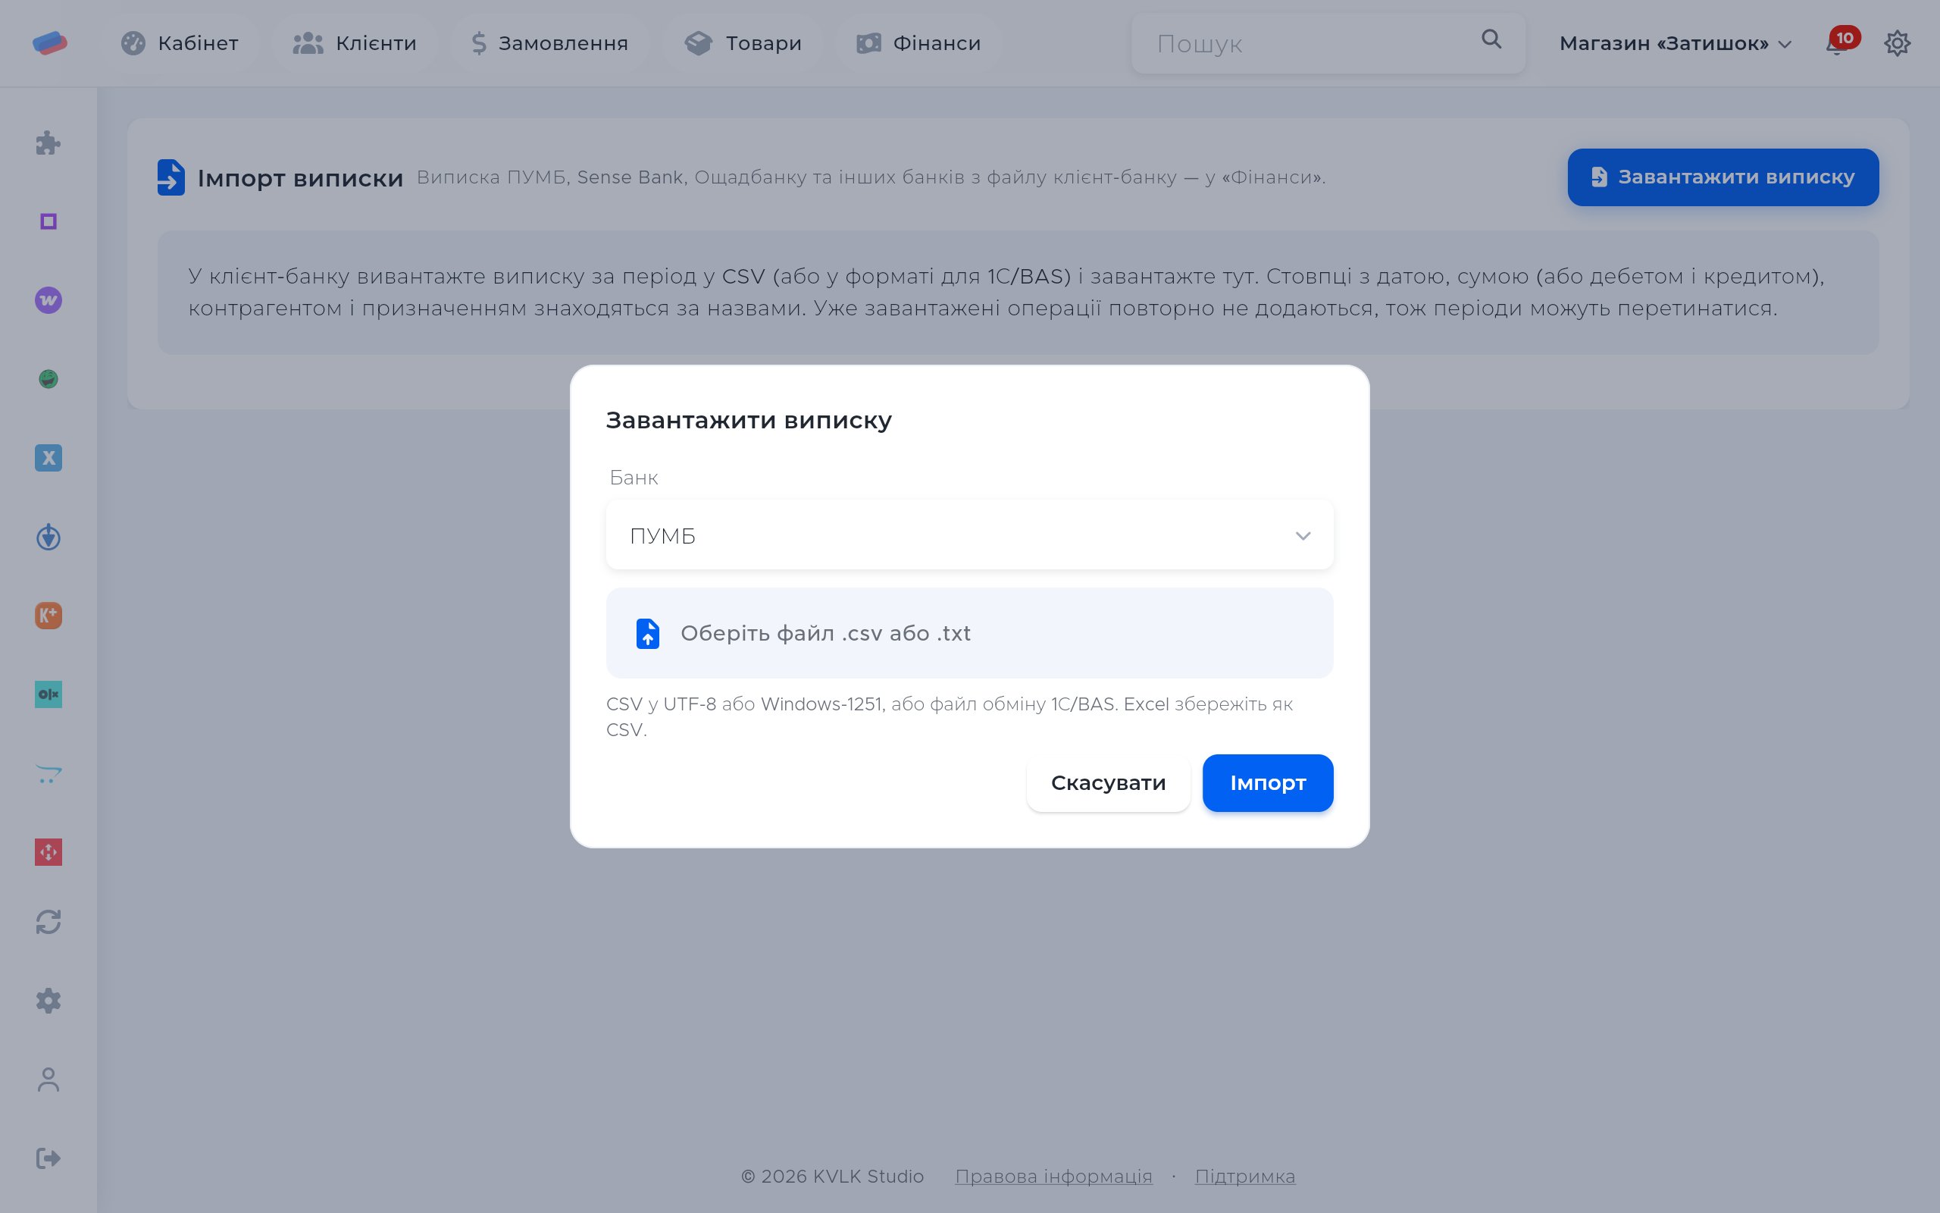Go to the Клієнти section
The height and width of the screenshot is (1213, 1940).
coord(355,43)
